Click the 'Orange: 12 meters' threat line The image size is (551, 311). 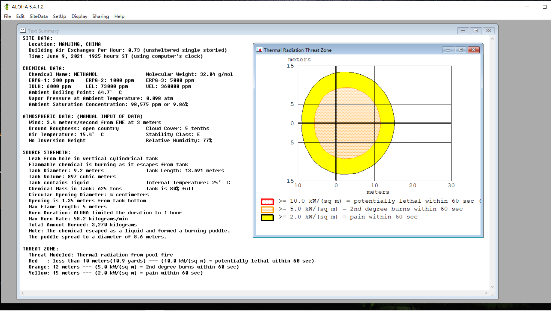(x=134, y=267)
